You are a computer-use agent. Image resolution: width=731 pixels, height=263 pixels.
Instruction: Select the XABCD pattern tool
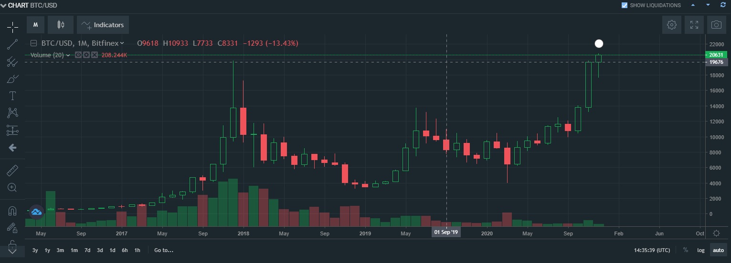point(12,113)
